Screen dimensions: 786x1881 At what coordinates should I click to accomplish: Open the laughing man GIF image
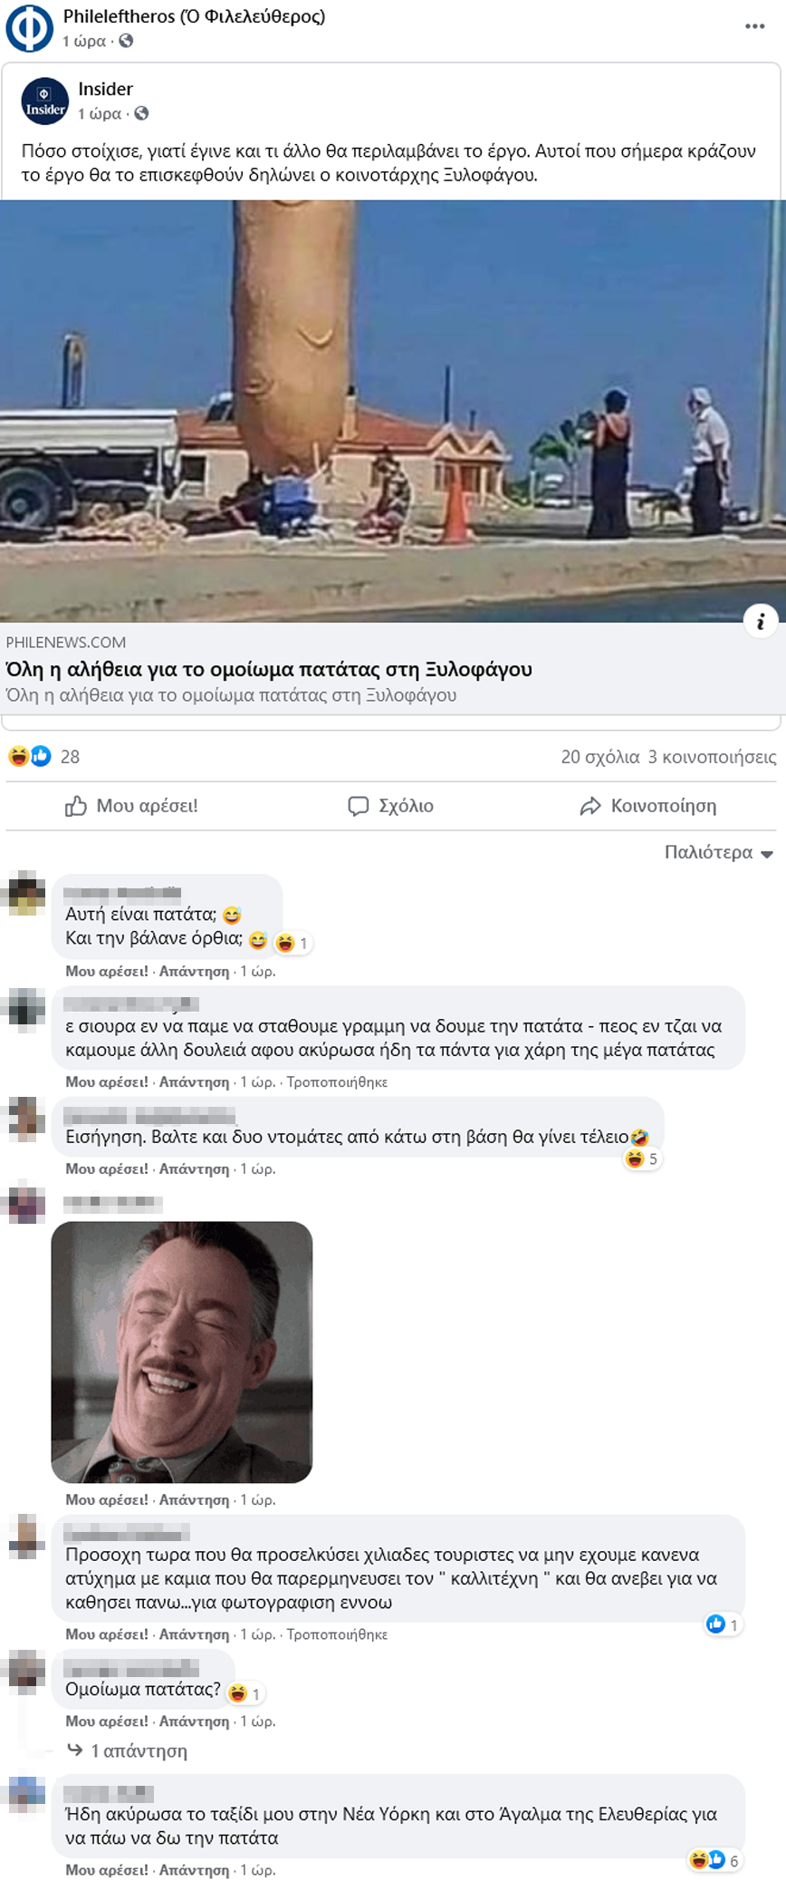click(182, 1352)
